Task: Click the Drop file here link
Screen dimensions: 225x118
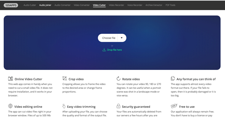Action: (114, 50)
